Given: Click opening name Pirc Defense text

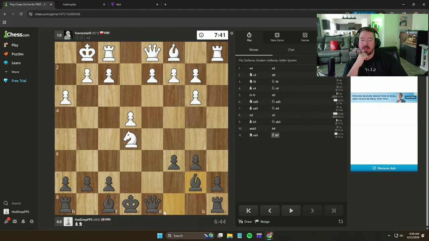Looking at the screenshot, I should 267,61.
